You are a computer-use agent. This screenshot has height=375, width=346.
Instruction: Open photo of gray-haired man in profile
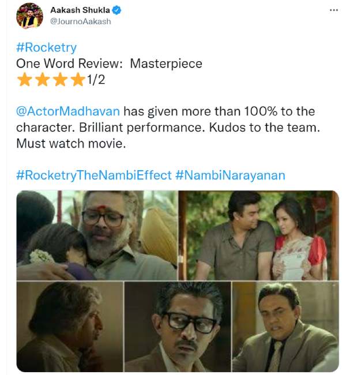(x=70, y=327)
